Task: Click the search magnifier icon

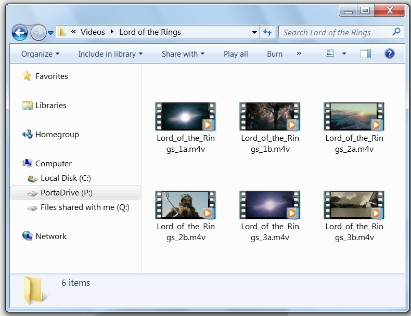Action: pyautogui.click(x=396, y=32)
